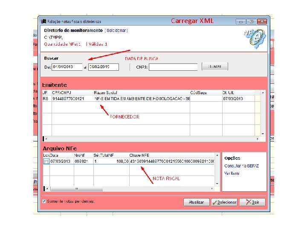Close the Relação notas fiscais window
The height and width of the screenshot is (230, 307).
(262, 22)
